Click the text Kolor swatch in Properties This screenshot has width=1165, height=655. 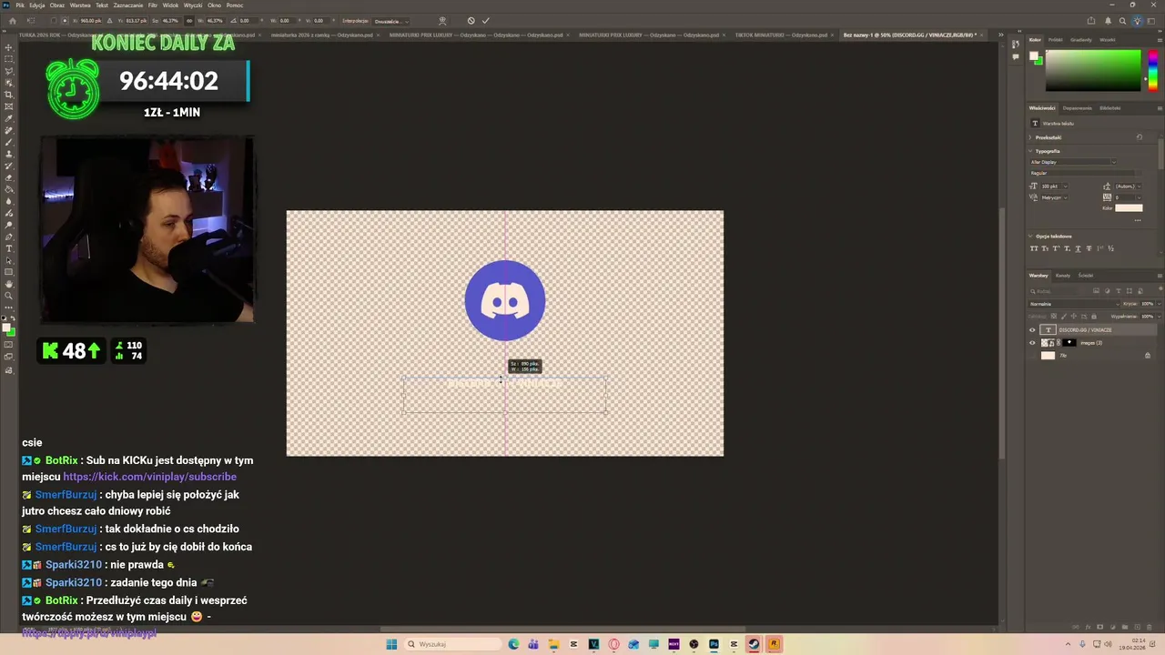1129,208
